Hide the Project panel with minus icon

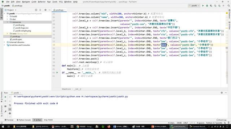[x=49, y=10]
